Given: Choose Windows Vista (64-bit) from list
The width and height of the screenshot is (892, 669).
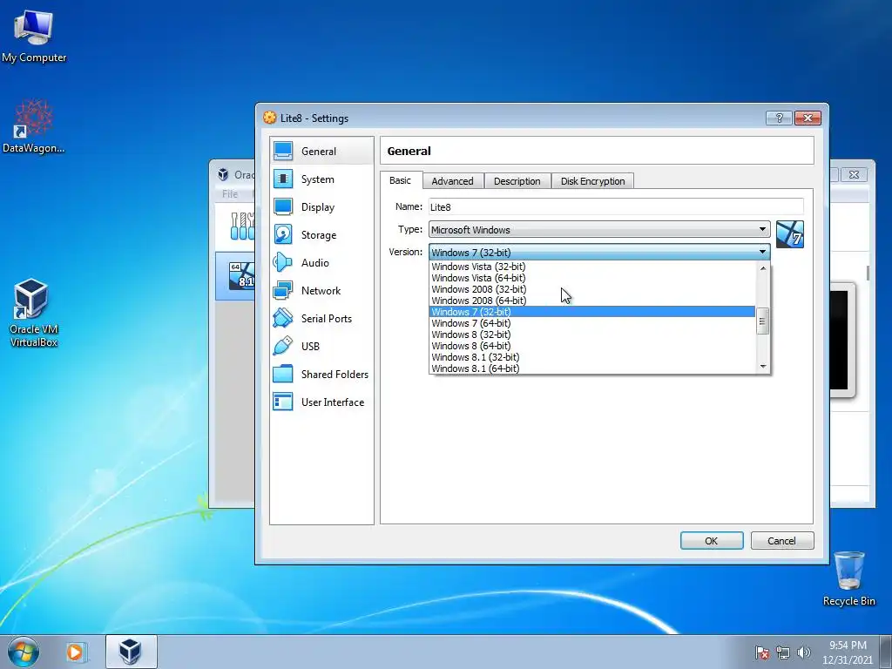Looking at the screenshot, I should point(591,278).
